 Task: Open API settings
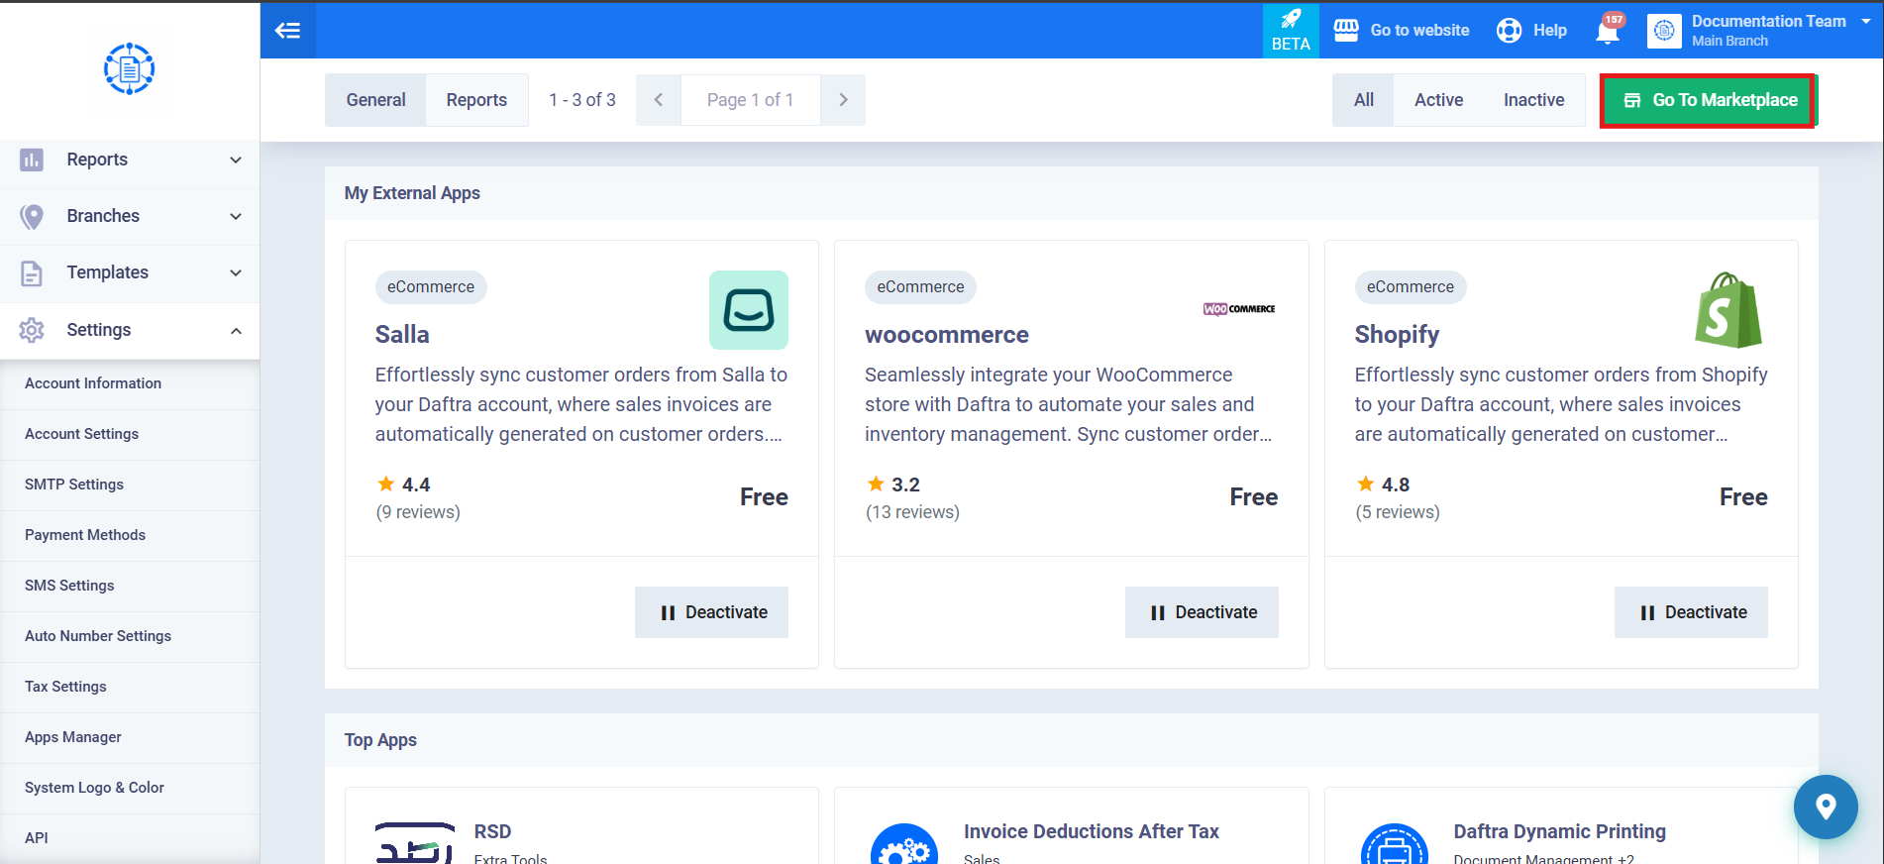pos(130,838)
